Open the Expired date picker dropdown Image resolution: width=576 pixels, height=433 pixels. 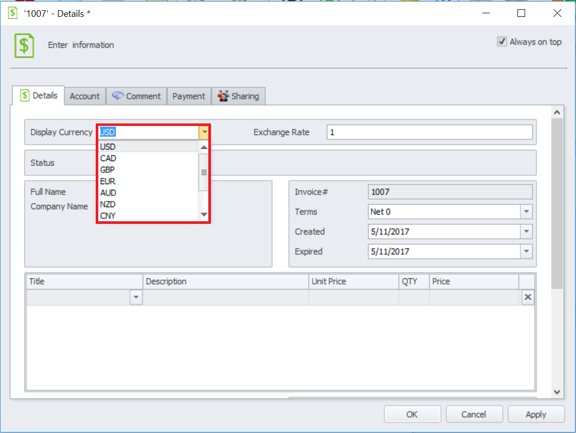point(526,251)
